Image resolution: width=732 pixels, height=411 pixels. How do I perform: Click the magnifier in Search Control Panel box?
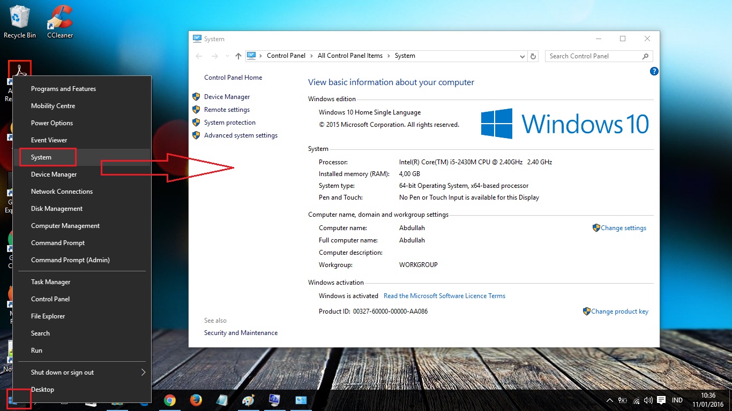645,56
